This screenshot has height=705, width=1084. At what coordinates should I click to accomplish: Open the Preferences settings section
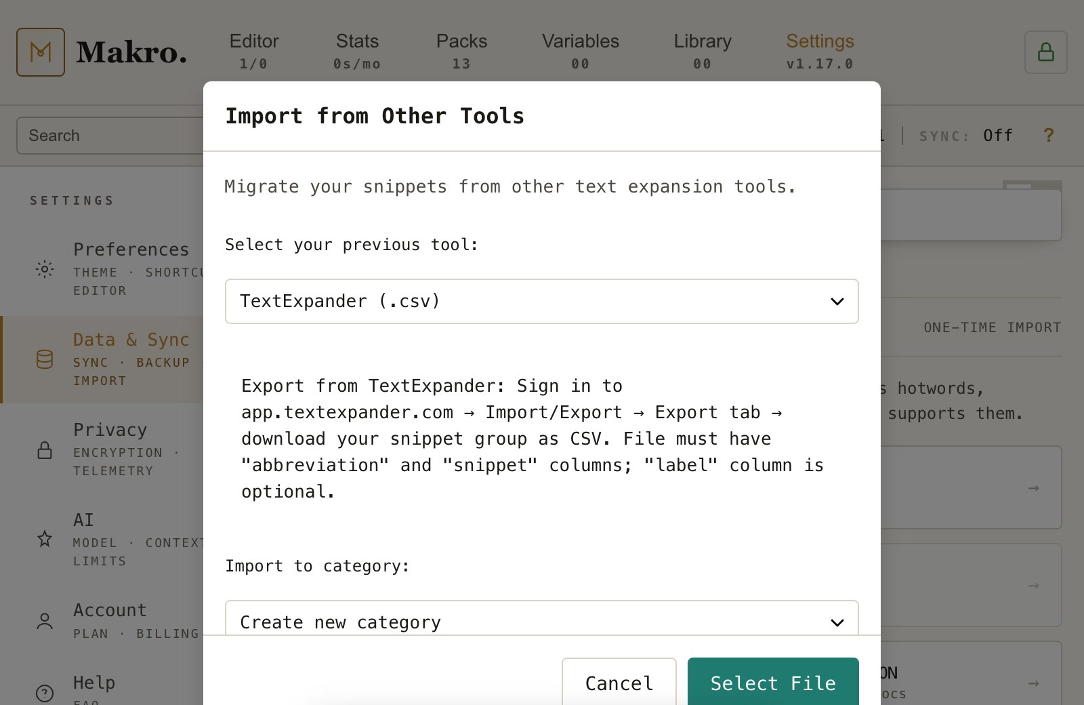click(x=103, y=269)
